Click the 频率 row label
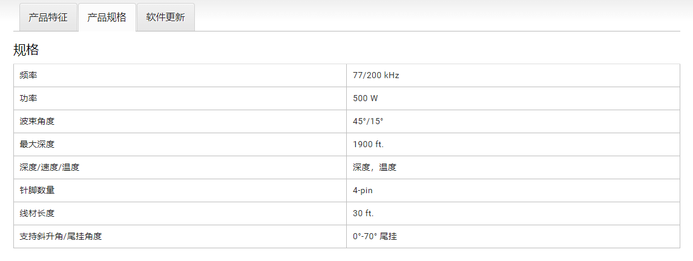Viewport: 693px width, 261px height. (28, 76)
